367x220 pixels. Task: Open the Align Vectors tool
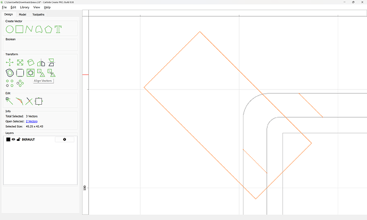pyautogui.click(x=31, y=73)
